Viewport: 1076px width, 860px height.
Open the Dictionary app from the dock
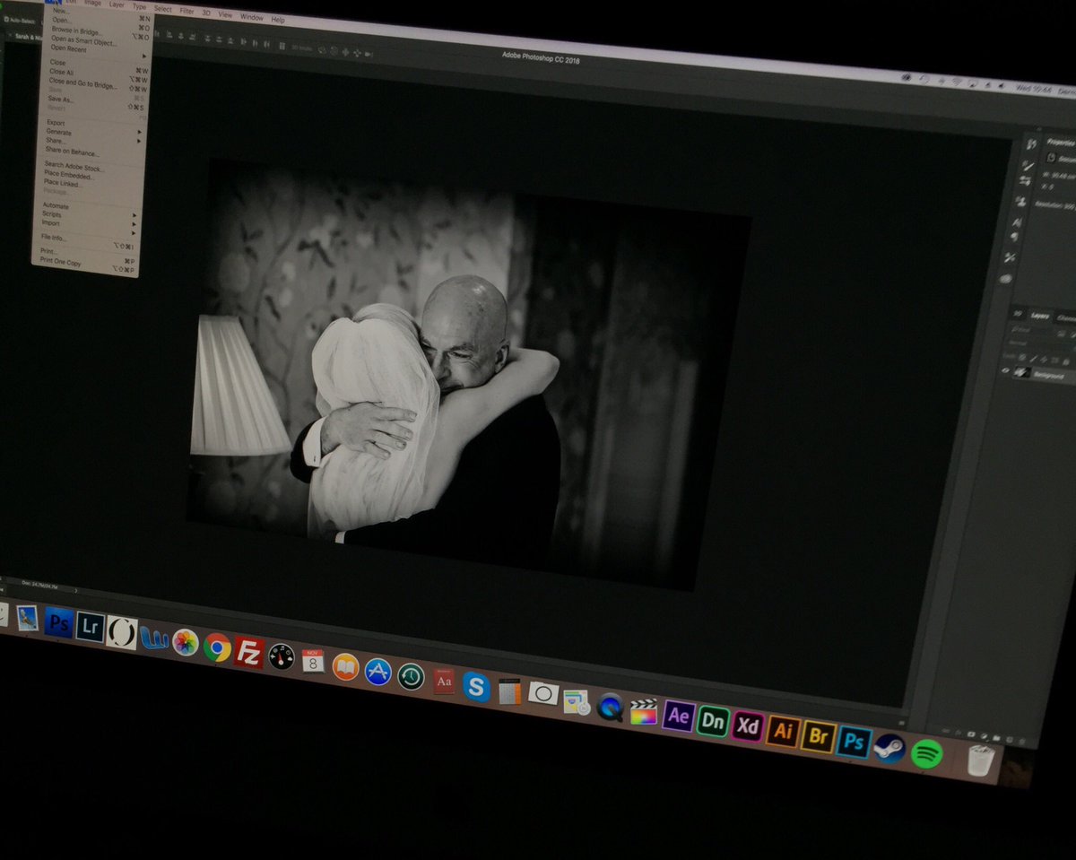pyautogui.click(x=443, y=682)
